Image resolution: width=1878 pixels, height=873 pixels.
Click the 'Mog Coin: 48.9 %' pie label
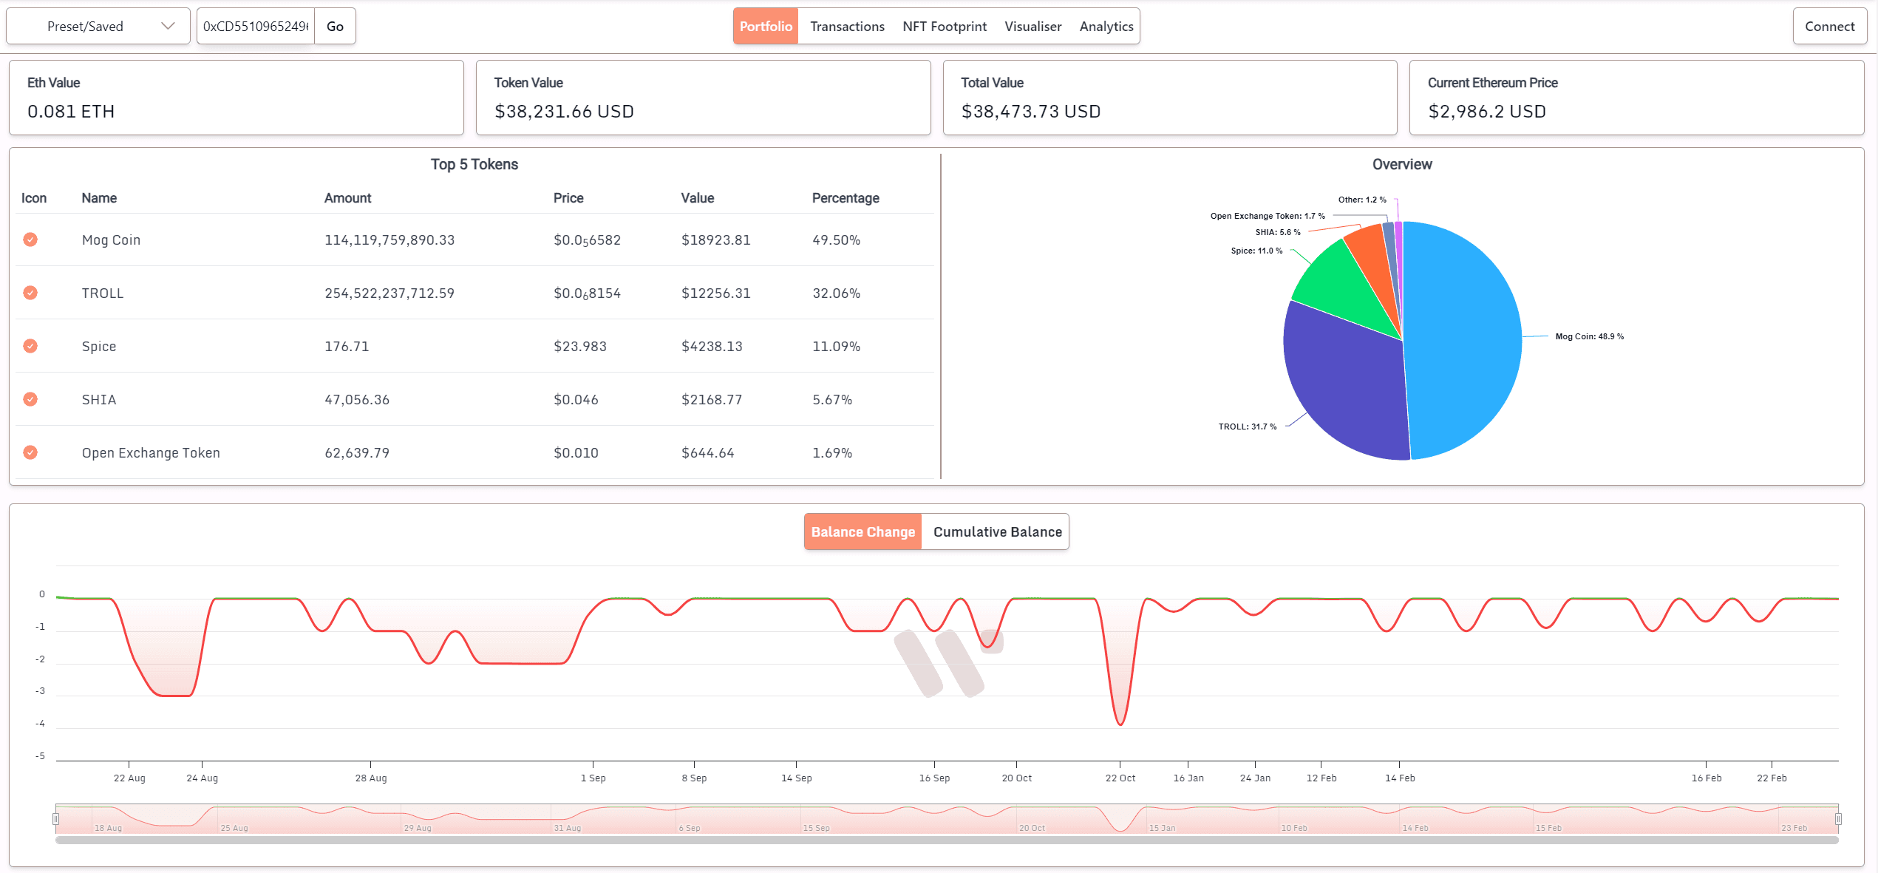1590,336
